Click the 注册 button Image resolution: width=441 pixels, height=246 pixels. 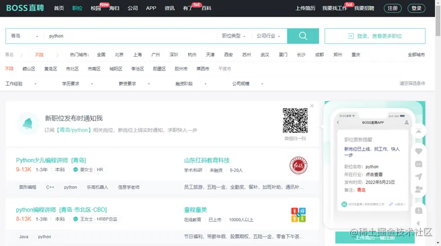(x=393, y=8)
